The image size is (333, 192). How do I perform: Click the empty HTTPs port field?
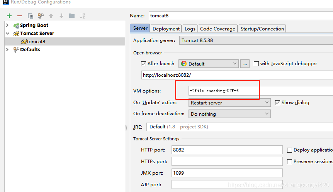(227, 161)
